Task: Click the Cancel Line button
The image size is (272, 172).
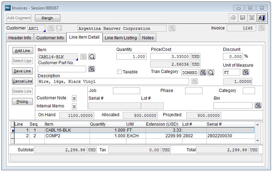Action: pos(22,81)
